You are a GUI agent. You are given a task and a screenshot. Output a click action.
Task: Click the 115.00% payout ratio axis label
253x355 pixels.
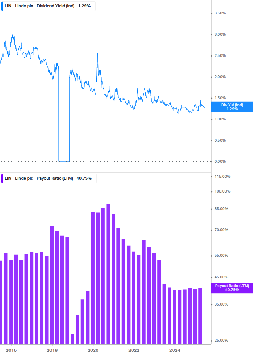coord(222,176)
